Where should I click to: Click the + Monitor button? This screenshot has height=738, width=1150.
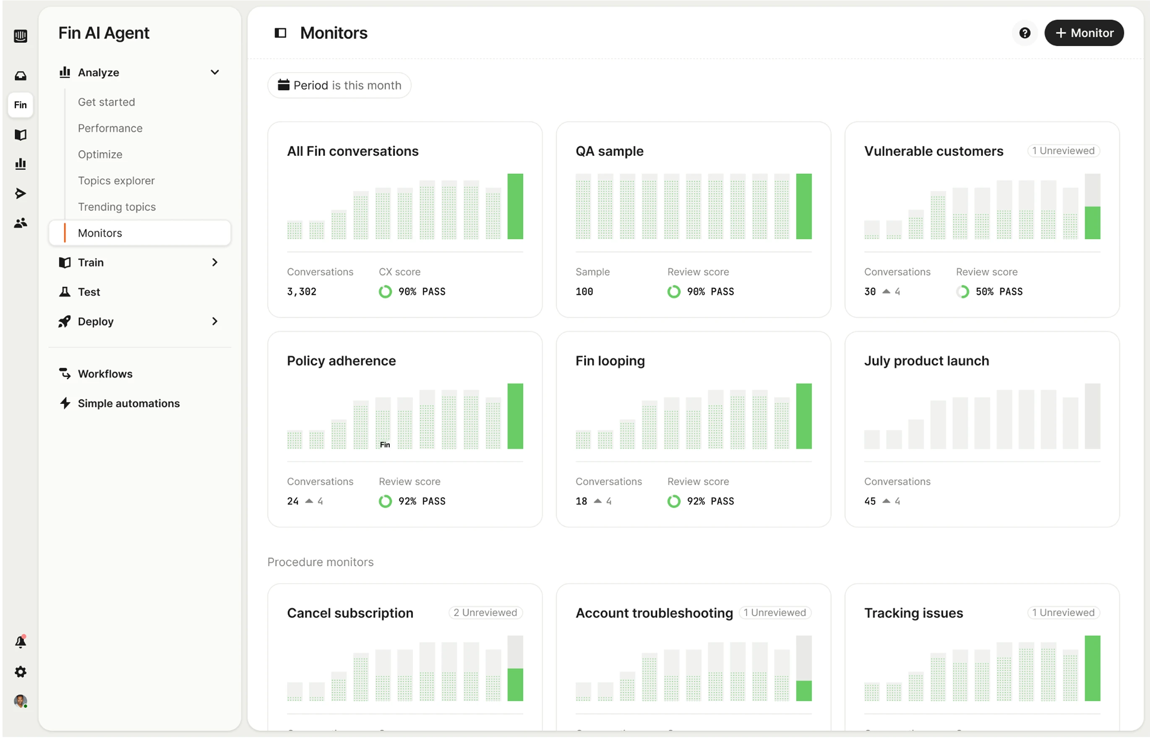point(1084,33)
